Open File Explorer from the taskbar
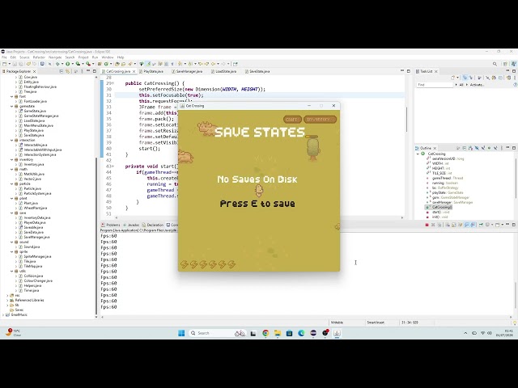Viewport: 518px width, 388px height. 277,333
